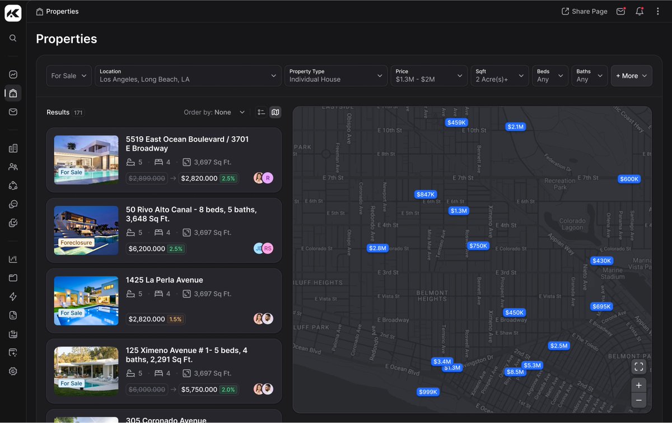Open the 1425 La Perla Avenue listing title
The width and height of the screenshot is (672, 423).
tap(164, 280)
